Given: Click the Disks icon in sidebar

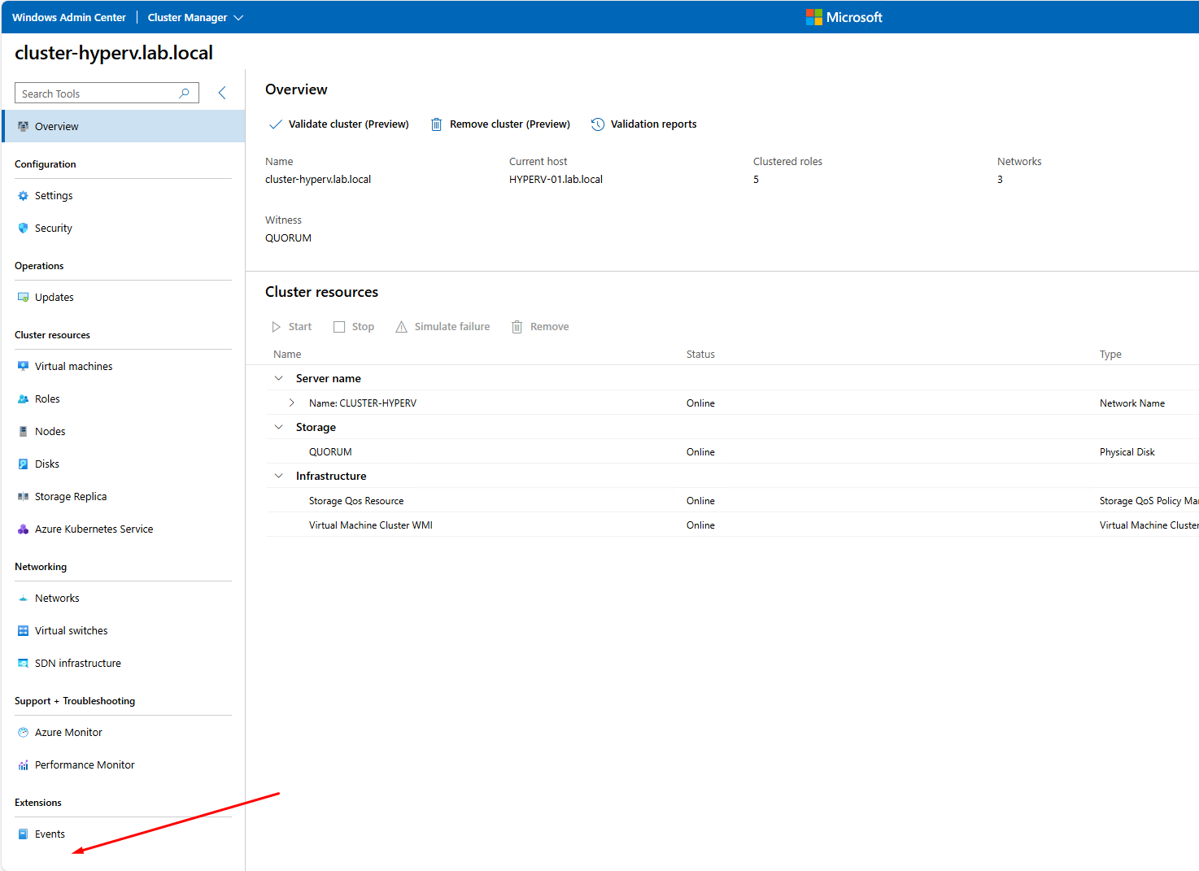Looking at the screenshot, I should click(23, 464).
